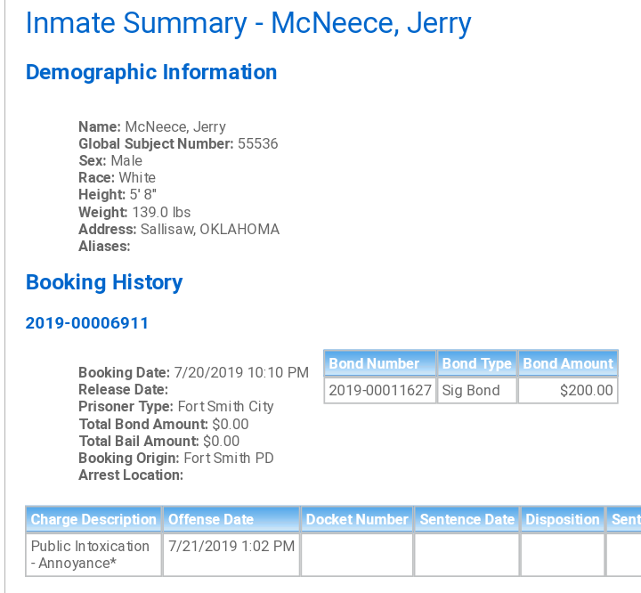Select the $200.00 bond amount cell
Viewport: 641px width, 593px height.
(x=568, y=391)
